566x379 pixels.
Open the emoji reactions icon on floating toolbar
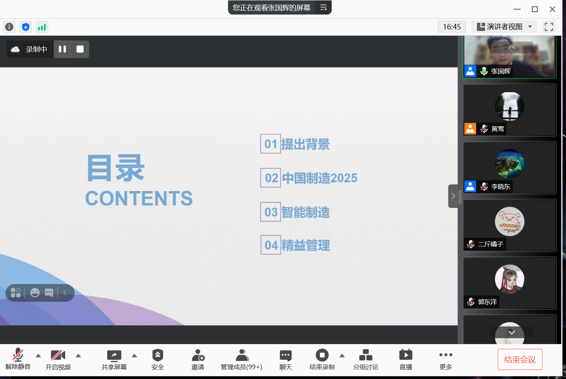pyautogui.click(x=35, y=293)
